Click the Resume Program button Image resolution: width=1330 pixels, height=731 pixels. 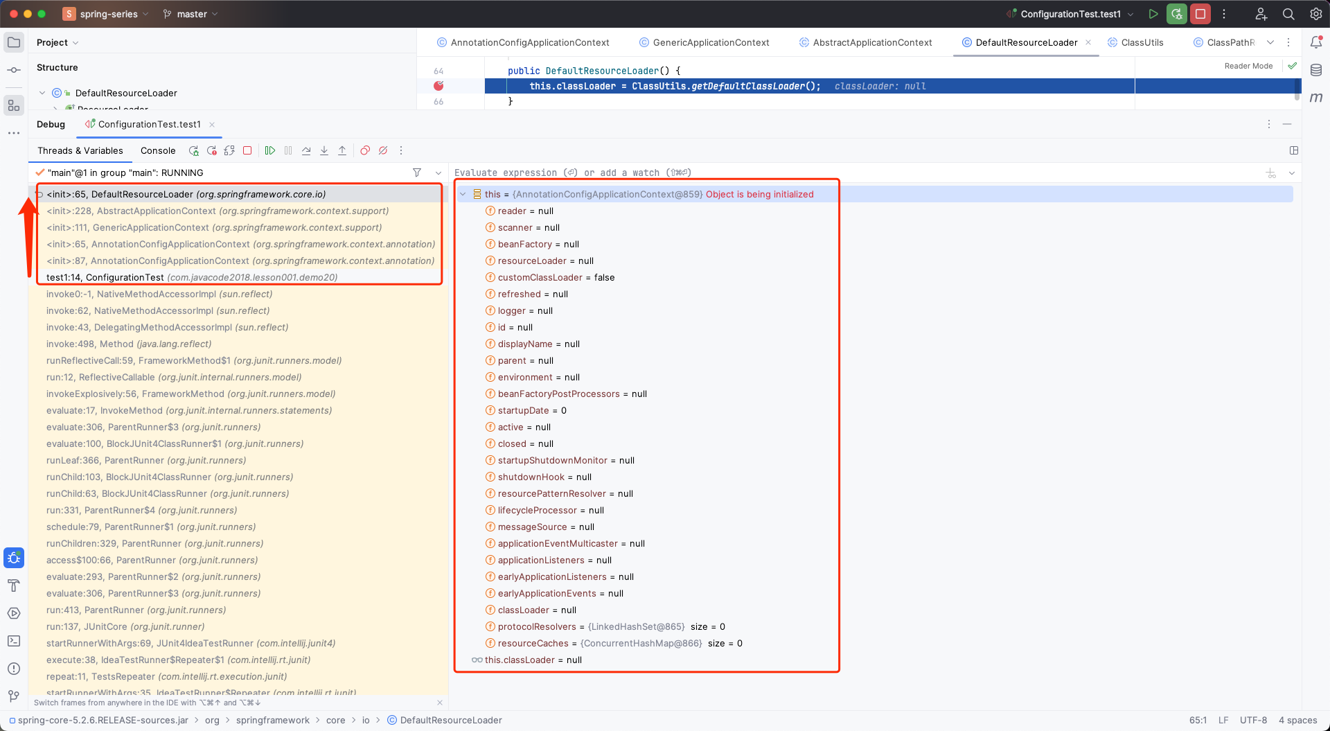[x=270, y=150]
